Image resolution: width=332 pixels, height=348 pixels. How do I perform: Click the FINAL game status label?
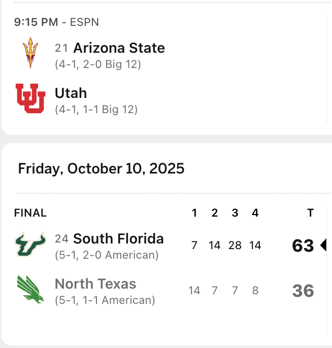30,213
